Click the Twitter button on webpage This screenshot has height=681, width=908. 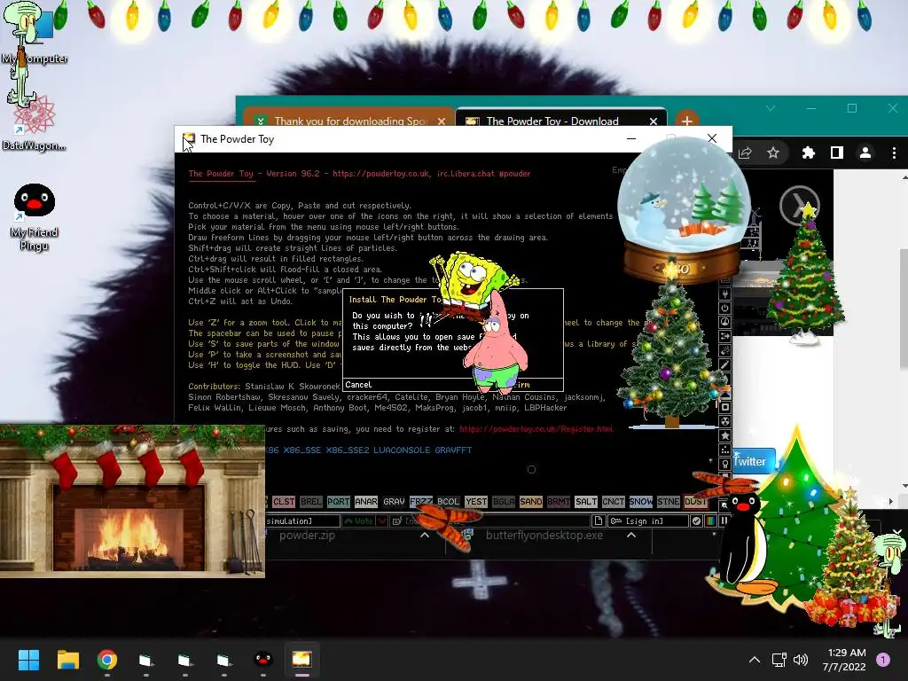(754, 461)
